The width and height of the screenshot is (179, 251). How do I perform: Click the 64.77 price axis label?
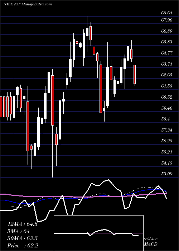click(x=166, y=53)
